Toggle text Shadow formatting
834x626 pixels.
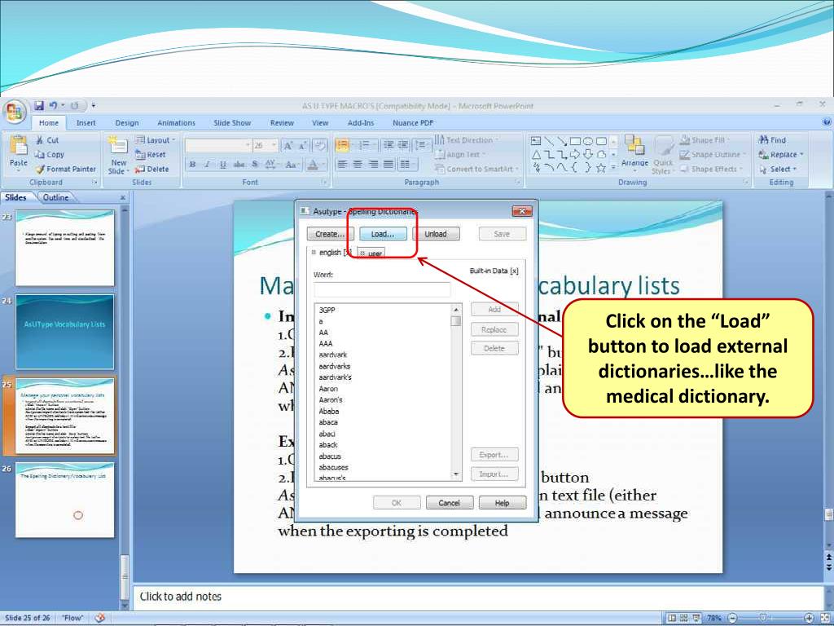click(x=255, y=165)
